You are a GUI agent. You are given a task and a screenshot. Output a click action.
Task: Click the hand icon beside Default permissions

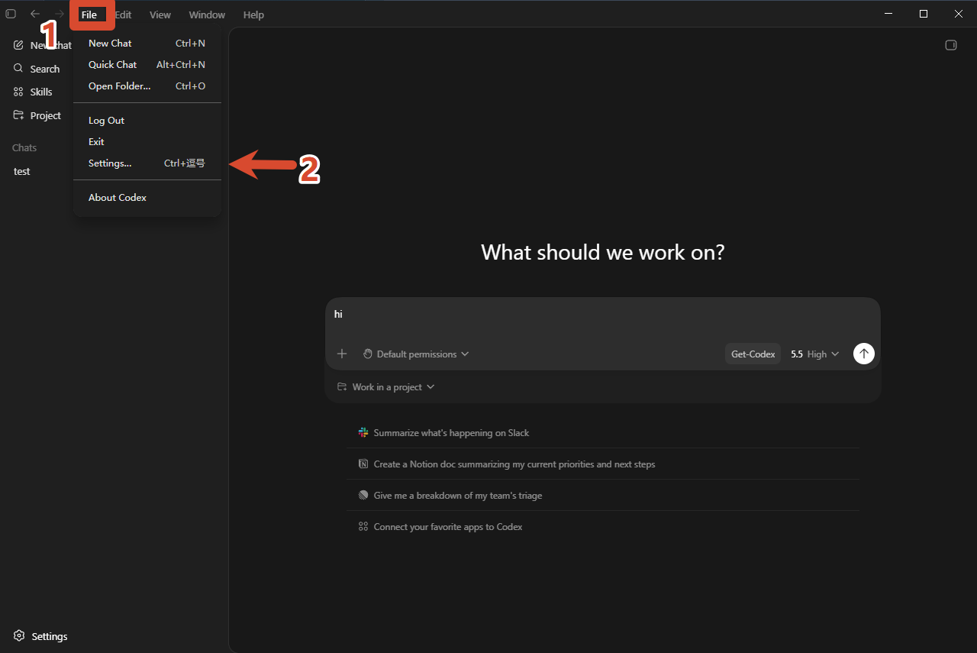[x=367, y=354]
